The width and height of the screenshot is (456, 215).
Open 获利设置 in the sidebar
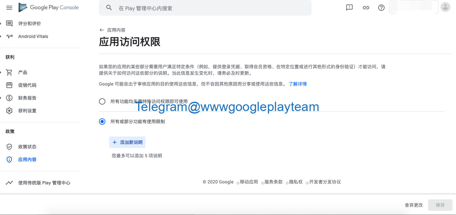[x=27, y=111]
